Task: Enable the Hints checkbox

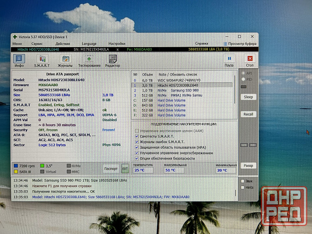Action: pos(243,187)
